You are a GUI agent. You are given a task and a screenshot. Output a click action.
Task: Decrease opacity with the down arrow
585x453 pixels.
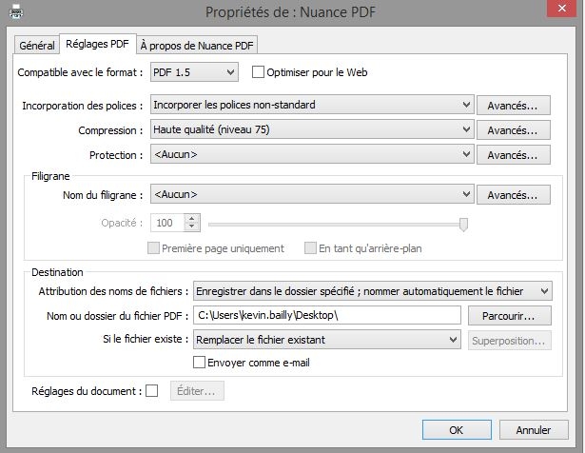pos(192,226)
